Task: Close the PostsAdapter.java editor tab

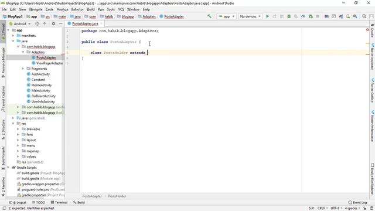Action: tap(101, 23)
